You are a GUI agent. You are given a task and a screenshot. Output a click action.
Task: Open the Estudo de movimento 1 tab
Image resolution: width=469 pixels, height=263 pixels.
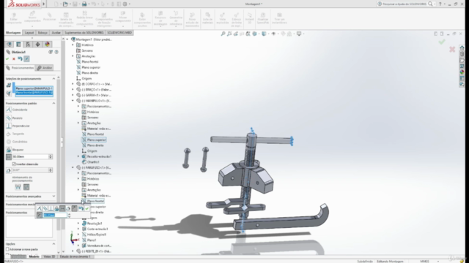(75, 256)
